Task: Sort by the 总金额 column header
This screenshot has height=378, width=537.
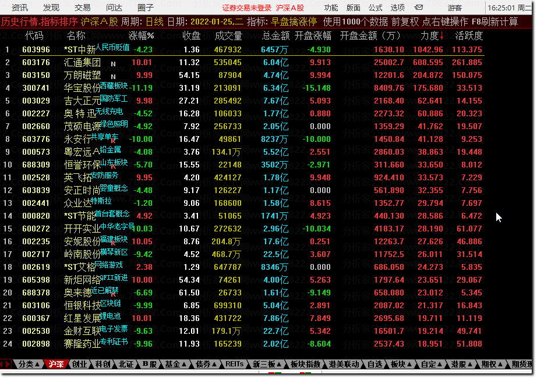Action: click(x=276, y=35)
